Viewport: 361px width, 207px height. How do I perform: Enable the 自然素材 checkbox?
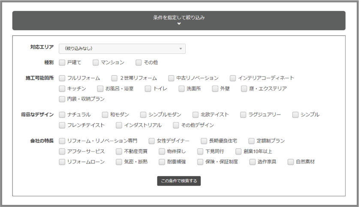point(291,162)
